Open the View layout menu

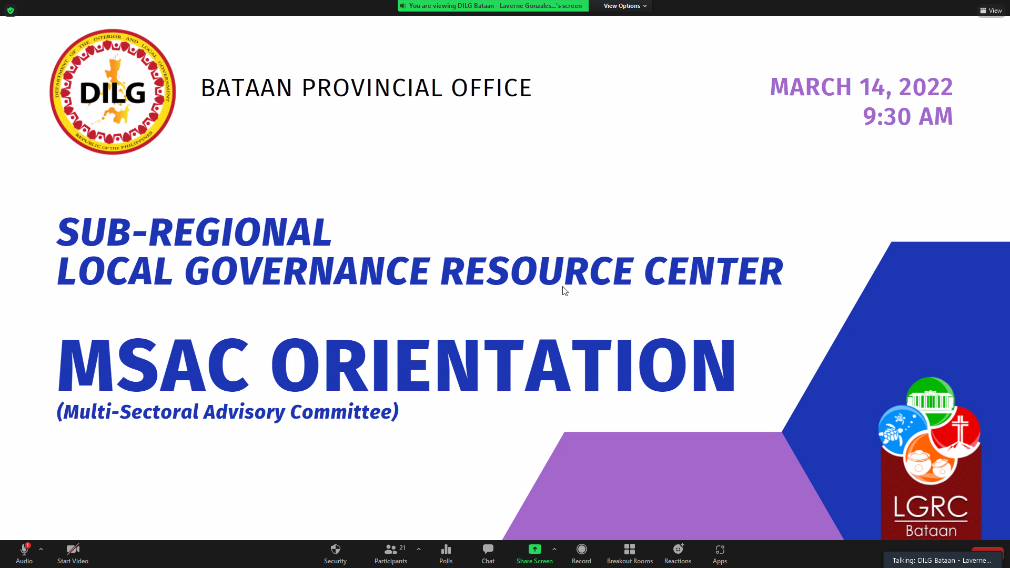[991, 11]
